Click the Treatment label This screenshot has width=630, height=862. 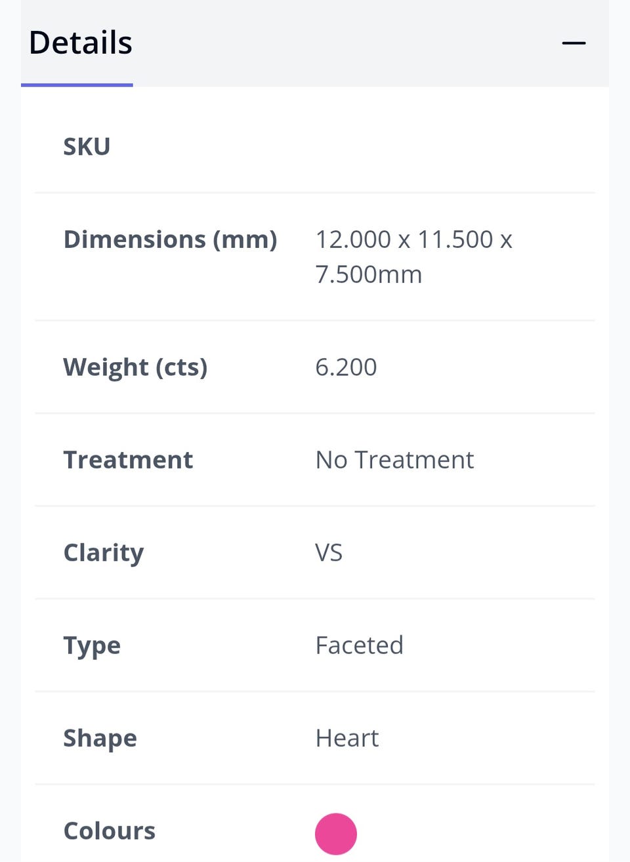[128, 460]
